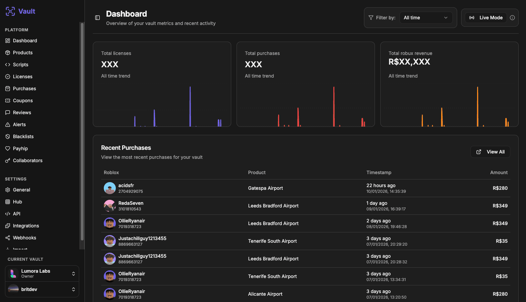Image resolution: width=526 pixels, height=302 pixels.
Task: Click the R$280 amount for acidsfr
Action: click(500, 188)
